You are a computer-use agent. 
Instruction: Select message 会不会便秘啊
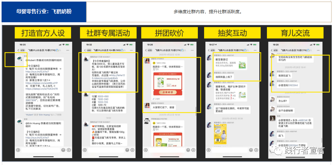pos(285,110)
